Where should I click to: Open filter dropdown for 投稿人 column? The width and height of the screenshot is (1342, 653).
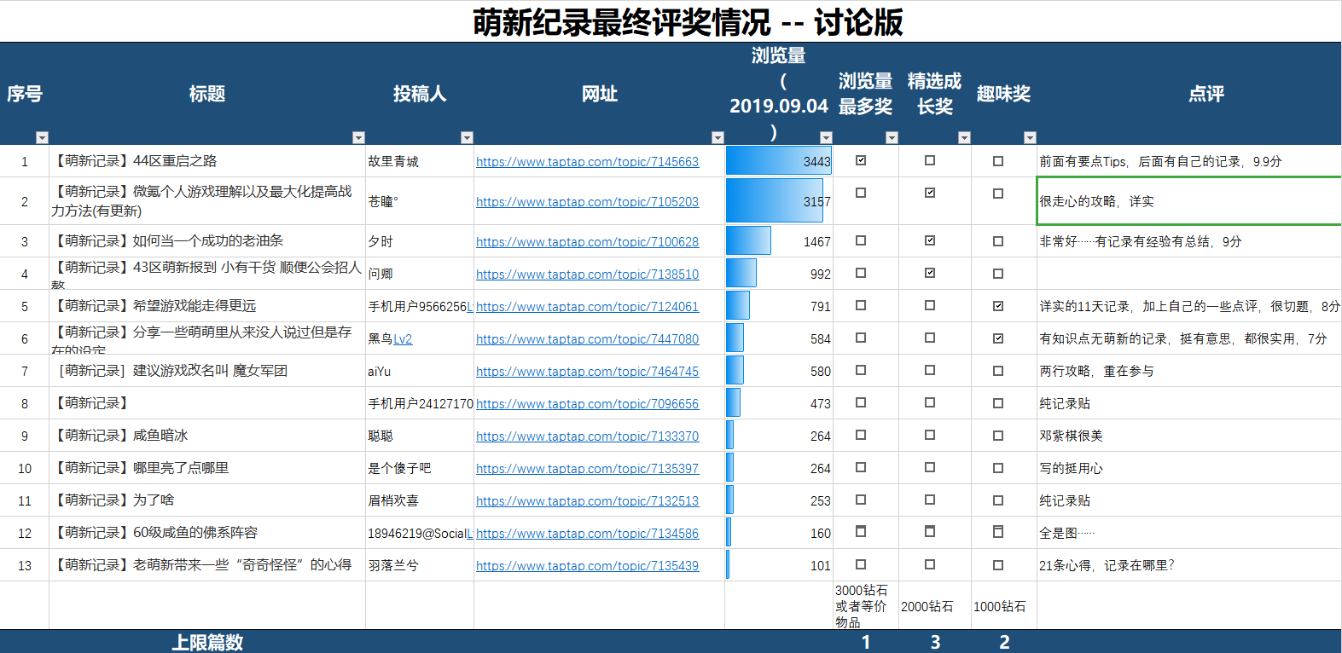pos(467,138)
